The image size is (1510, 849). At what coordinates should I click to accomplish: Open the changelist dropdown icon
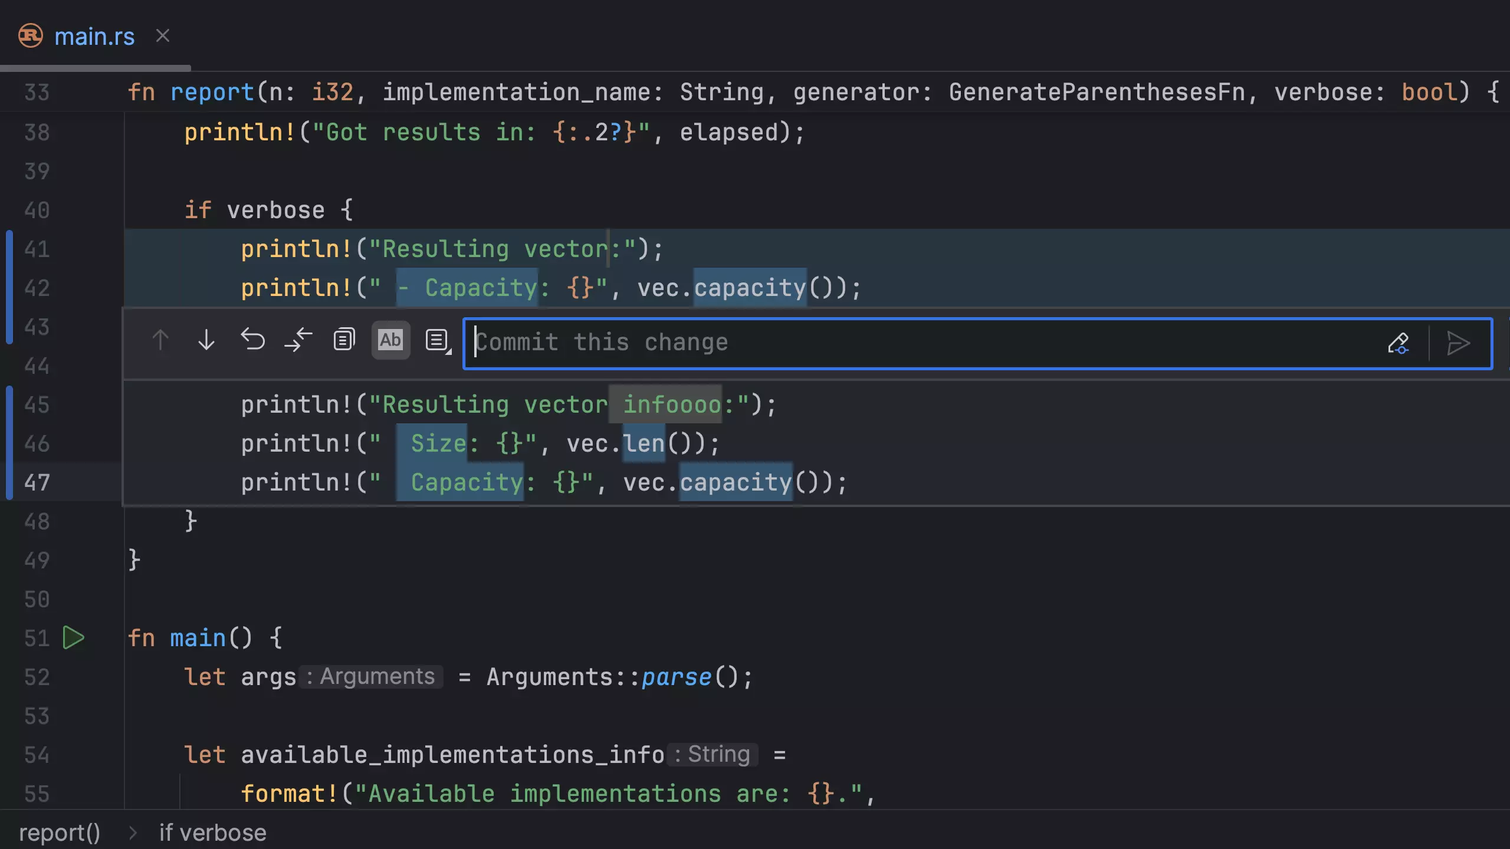[x=438, y=340]
